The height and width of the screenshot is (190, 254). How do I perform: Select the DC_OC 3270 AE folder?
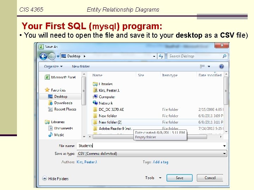click(x=108, y=109)
